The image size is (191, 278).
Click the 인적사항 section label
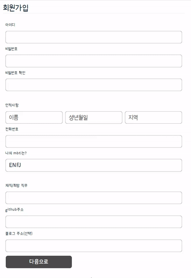point(12,105)
